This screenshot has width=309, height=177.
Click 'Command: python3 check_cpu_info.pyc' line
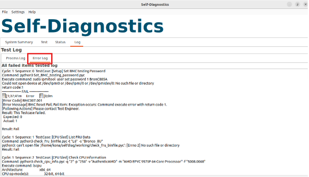tap(104, 161)
